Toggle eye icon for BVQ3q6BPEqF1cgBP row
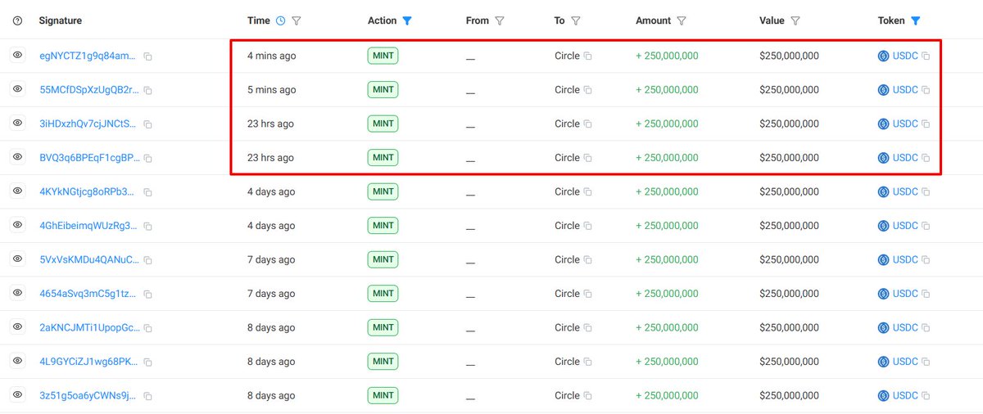Viewport: 983px width, 414px height. 16,157
